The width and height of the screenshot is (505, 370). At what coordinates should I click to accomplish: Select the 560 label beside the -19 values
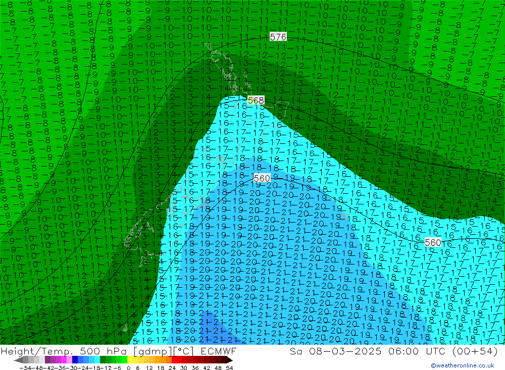coord(262,178)
